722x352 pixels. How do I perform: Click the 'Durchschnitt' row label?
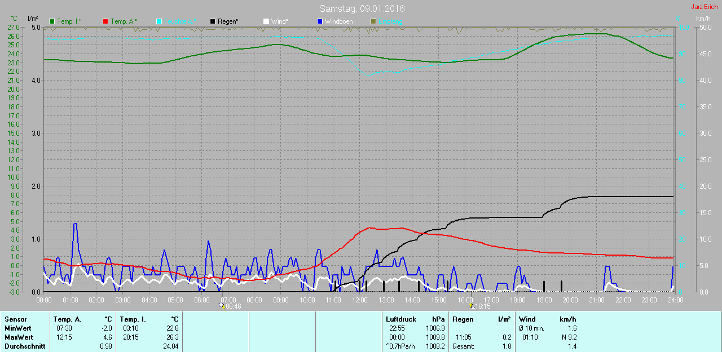tap(25, 346)
